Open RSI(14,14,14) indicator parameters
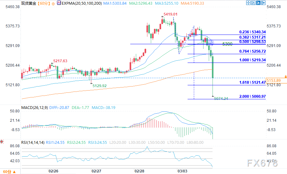The width and height of the screenshot is (287, 174). (33, 142)
